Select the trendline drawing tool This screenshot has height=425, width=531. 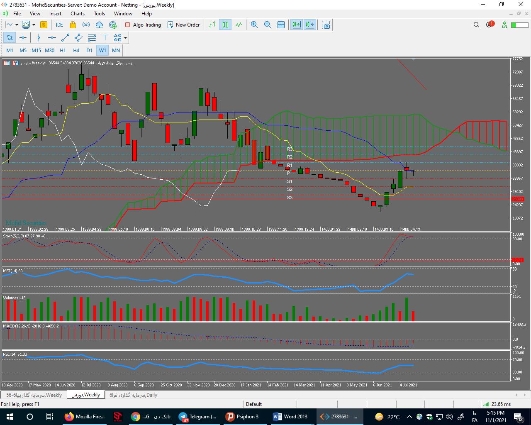(65, 38)
